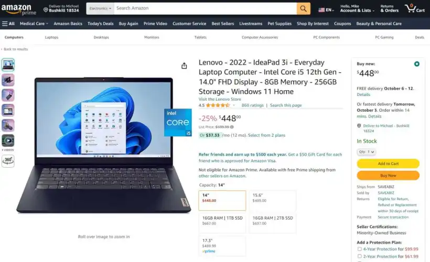Click inside the Search Amazon field

coord(205,8)
